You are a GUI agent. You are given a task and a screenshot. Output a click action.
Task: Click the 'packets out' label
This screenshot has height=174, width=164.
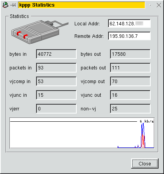[x=93, y=68]
